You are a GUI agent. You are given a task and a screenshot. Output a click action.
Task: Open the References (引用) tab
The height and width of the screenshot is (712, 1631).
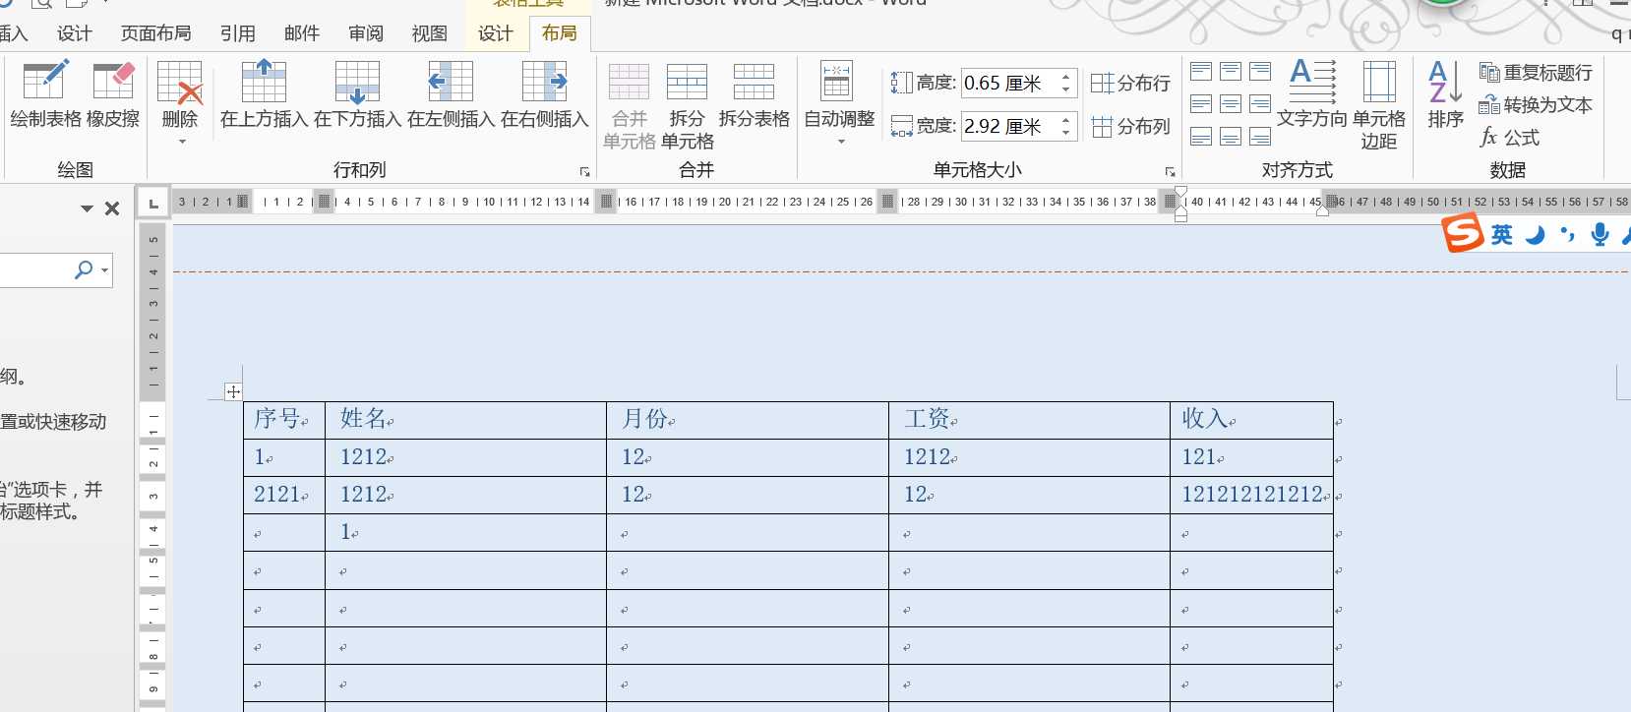(237, 33)
